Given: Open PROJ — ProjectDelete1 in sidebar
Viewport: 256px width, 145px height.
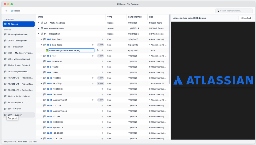Looking at the screenshot, I should pyautogui.click(x=19, y=96).
